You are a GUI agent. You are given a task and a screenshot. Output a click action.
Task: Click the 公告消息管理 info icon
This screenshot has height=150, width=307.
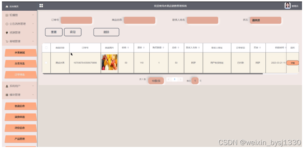tap(7, 24)
